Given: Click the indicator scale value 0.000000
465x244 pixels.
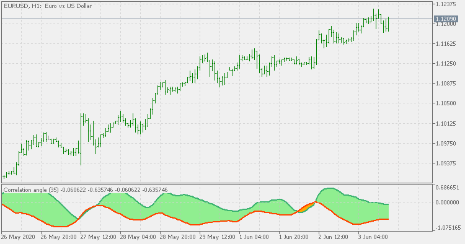Looking at the screenshot, I should (447, 203).
